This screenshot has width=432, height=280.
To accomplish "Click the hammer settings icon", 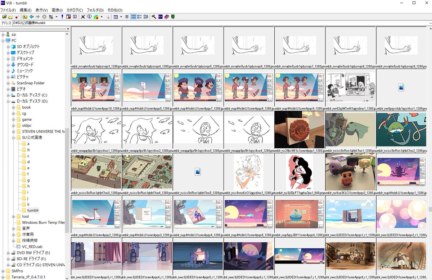I will coord(153,17).
